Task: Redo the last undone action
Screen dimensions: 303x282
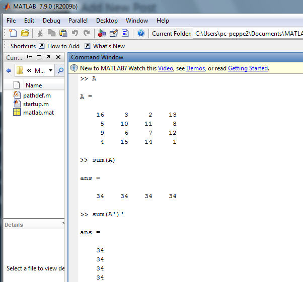Action: coord(87,33)
